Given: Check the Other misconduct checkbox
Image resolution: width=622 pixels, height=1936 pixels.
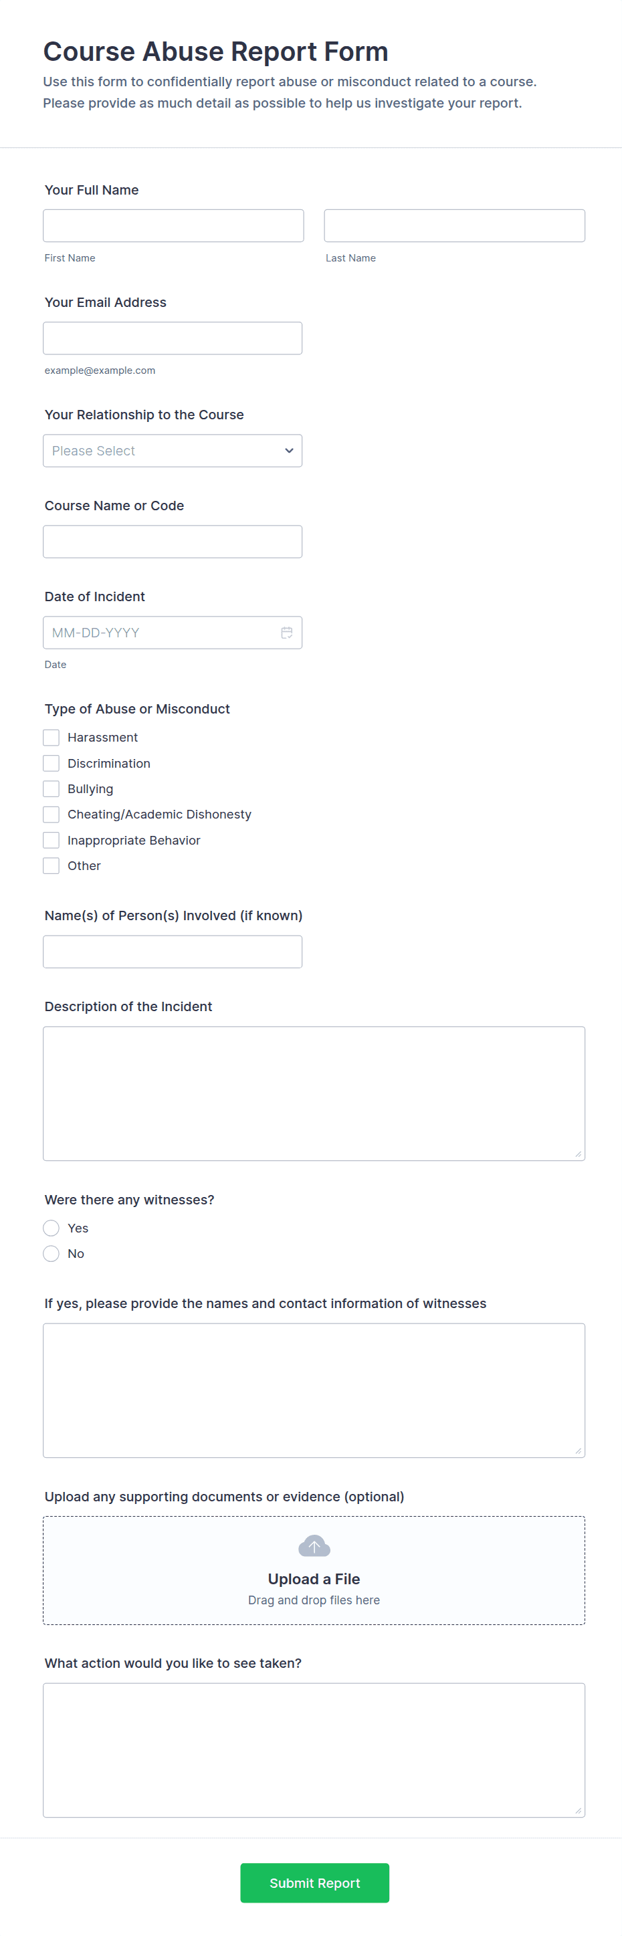Looking at the screenshot, I should pyautogui.click(x=51, y=865).
